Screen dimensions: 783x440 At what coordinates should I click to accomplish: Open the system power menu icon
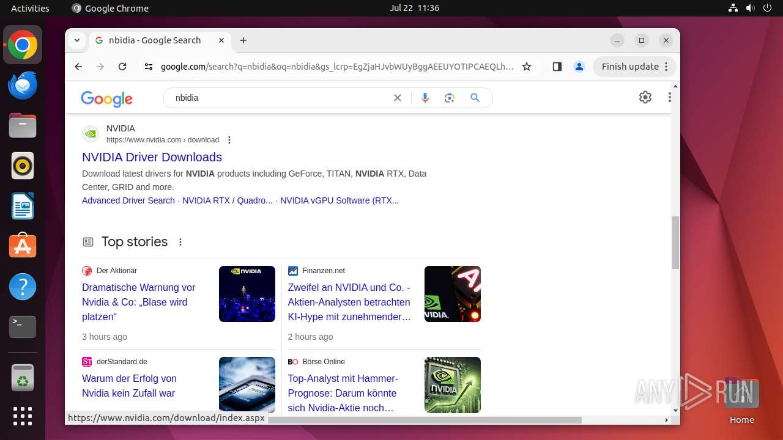(766, 8)
